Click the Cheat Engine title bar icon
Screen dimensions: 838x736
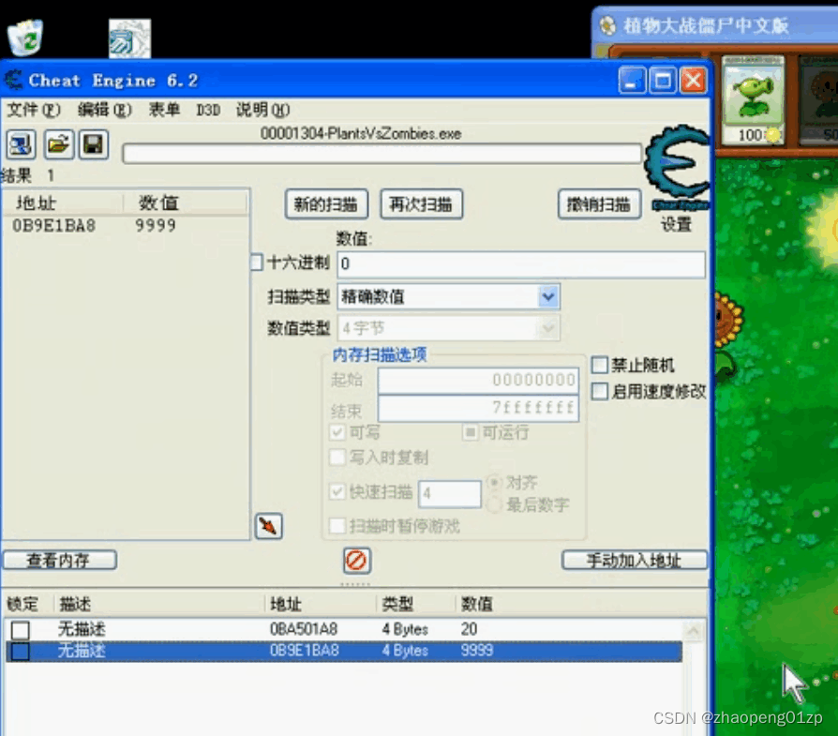tap(13, 81)
